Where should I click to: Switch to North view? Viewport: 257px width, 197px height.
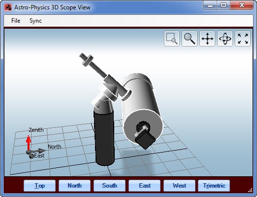(74, 186)
